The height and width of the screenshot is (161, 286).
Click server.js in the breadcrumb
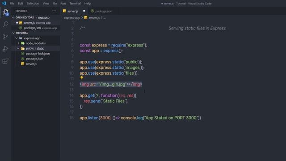tap(94, 18)
